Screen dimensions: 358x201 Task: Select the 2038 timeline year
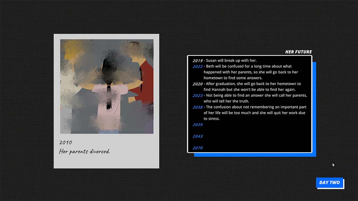(x=197, y=107)
